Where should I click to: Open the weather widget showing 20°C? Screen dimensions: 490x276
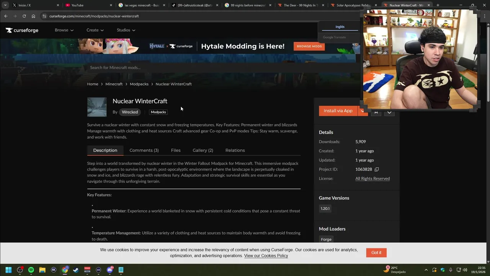(394, 270)
